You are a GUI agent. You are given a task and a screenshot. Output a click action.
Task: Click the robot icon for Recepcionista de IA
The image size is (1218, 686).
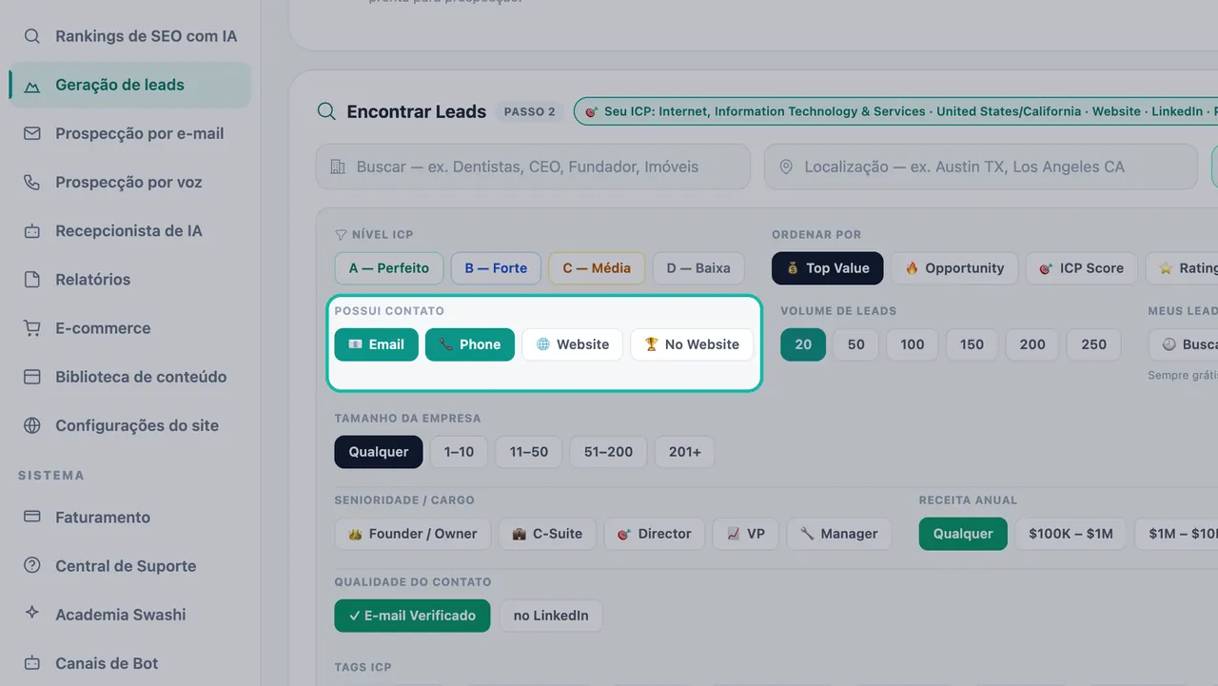(32, 230)
